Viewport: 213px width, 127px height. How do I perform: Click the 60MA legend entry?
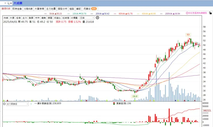click(123, 13)
